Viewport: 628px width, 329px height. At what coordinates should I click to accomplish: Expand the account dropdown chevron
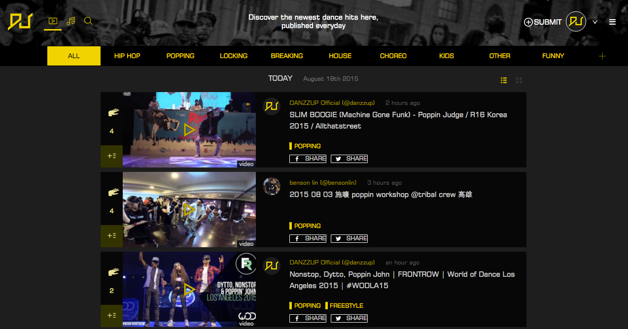click(x=595, y=22)
